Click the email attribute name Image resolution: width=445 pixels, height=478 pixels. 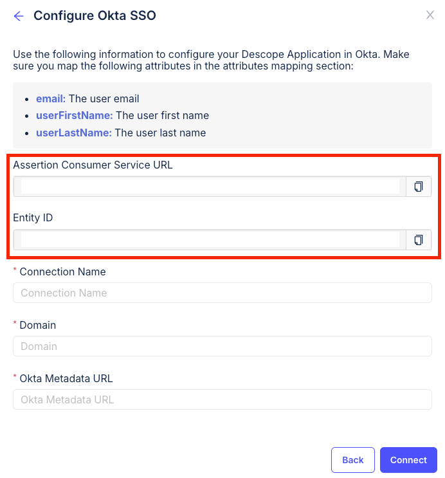click(51, 98)
